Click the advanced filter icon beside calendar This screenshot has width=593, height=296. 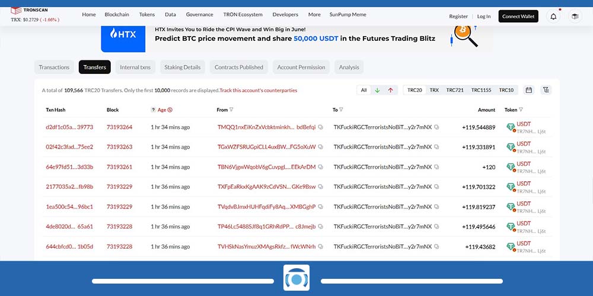coord(546,90)
